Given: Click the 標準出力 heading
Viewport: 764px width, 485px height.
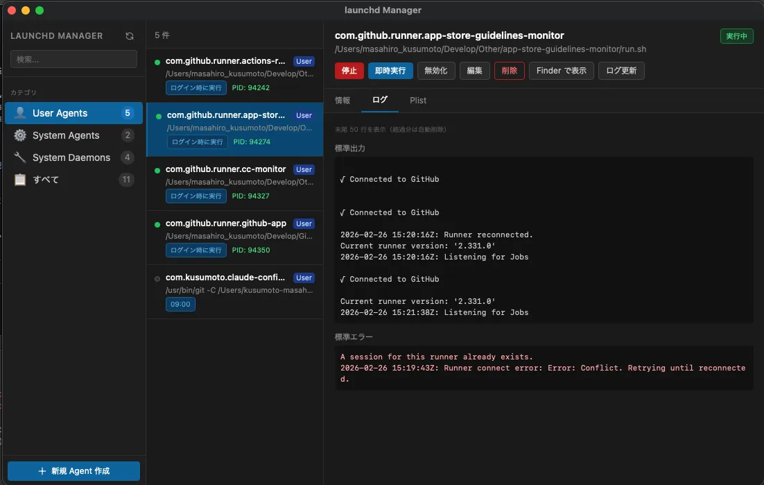Looking at the screenshot, I should tap(350, 148).
